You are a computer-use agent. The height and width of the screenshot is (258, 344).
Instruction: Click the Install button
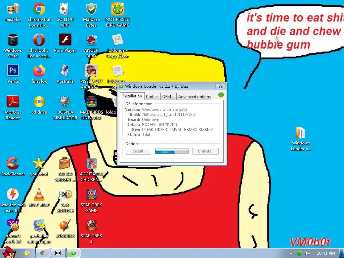point(138,151)
